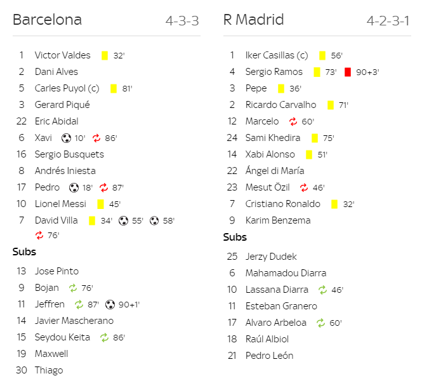
Task: Open Karim Benzema's player name
Action: pos(278,220)
